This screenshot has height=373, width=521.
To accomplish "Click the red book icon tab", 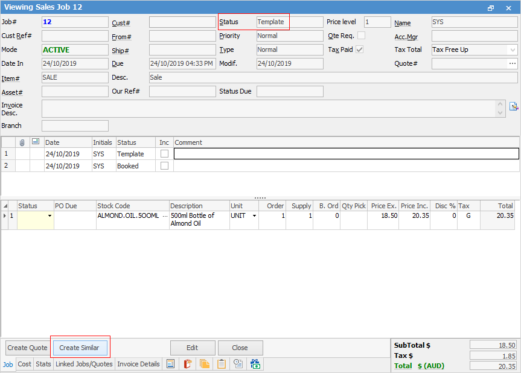I will (x=188, y=364).
